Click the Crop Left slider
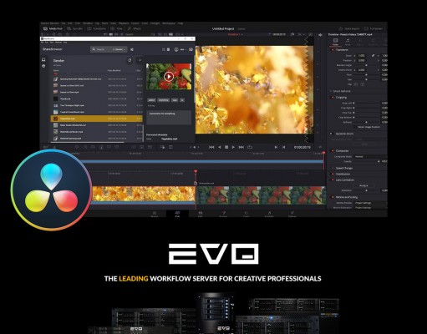The image size is (427, 334). [x=367, y=103]
